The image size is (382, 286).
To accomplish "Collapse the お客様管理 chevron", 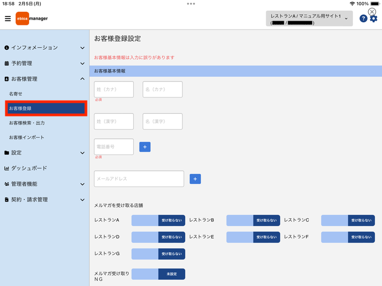I will point(82,79).
